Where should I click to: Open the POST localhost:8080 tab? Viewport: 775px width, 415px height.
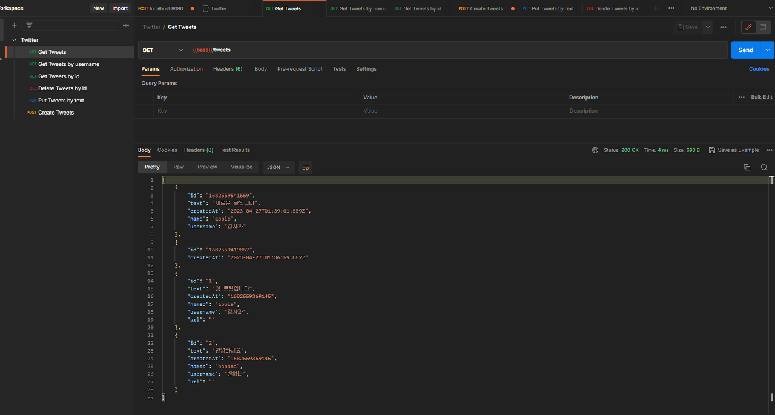(166, 8)
